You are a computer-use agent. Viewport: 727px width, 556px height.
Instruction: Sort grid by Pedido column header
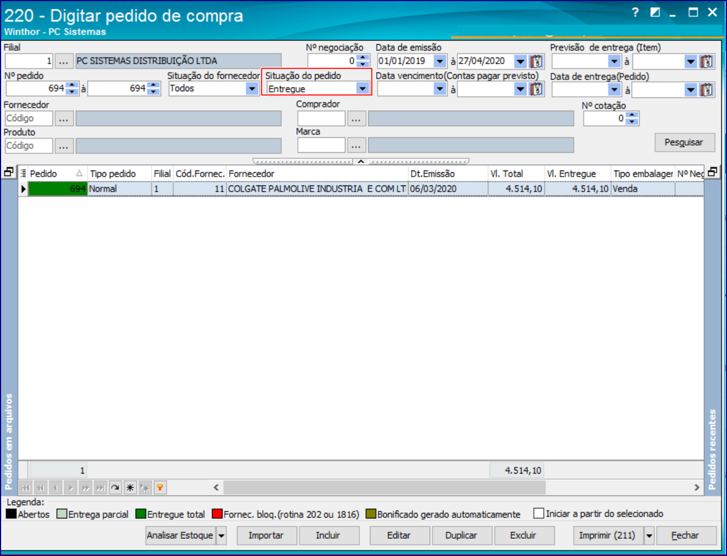click(58, 174)
